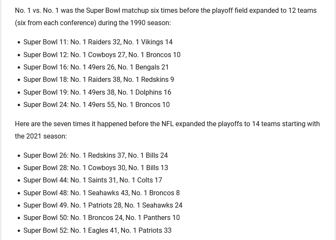The width and height of the screenshot is (336, 240).
Task: Click the Super Bowl 18 Raiders–Redskins entry
Action: 98,80
